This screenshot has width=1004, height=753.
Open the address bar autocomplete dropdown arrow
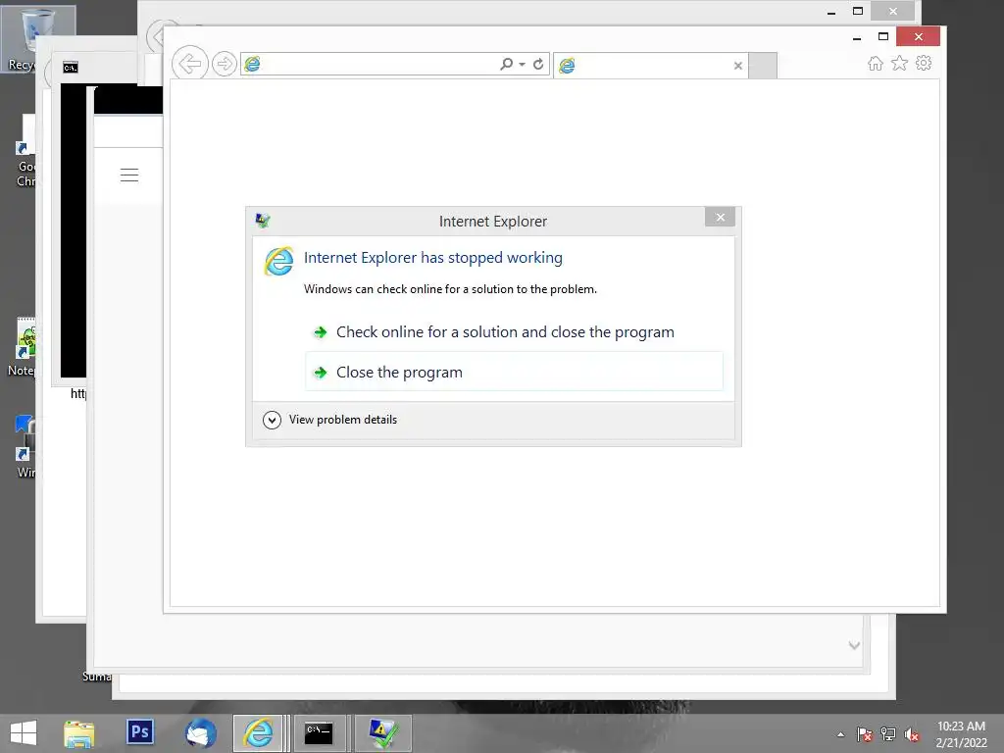point(522,64)
